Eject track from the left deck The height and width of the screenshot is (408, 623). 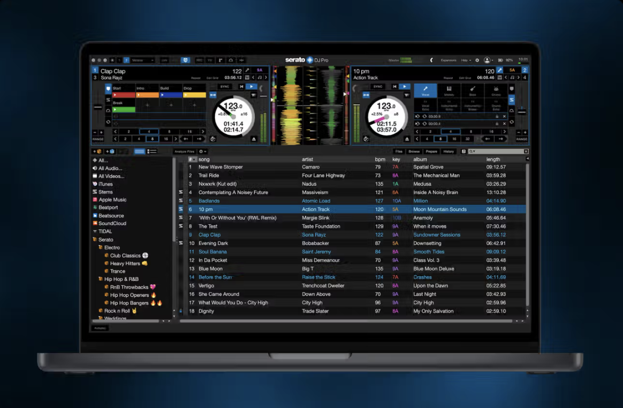[x=254, y=139]
